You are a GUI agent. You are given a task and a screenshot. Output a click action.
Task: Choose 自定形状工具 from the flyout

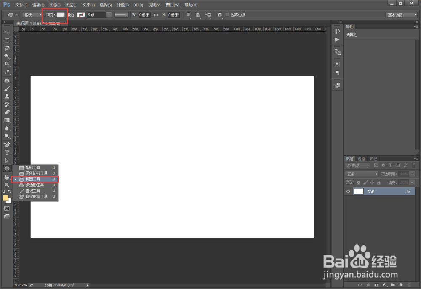(x=35, y=197)
